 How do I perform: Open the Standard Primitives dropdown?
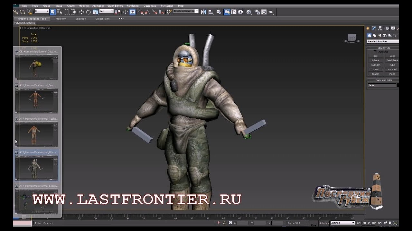coord(383,41)
